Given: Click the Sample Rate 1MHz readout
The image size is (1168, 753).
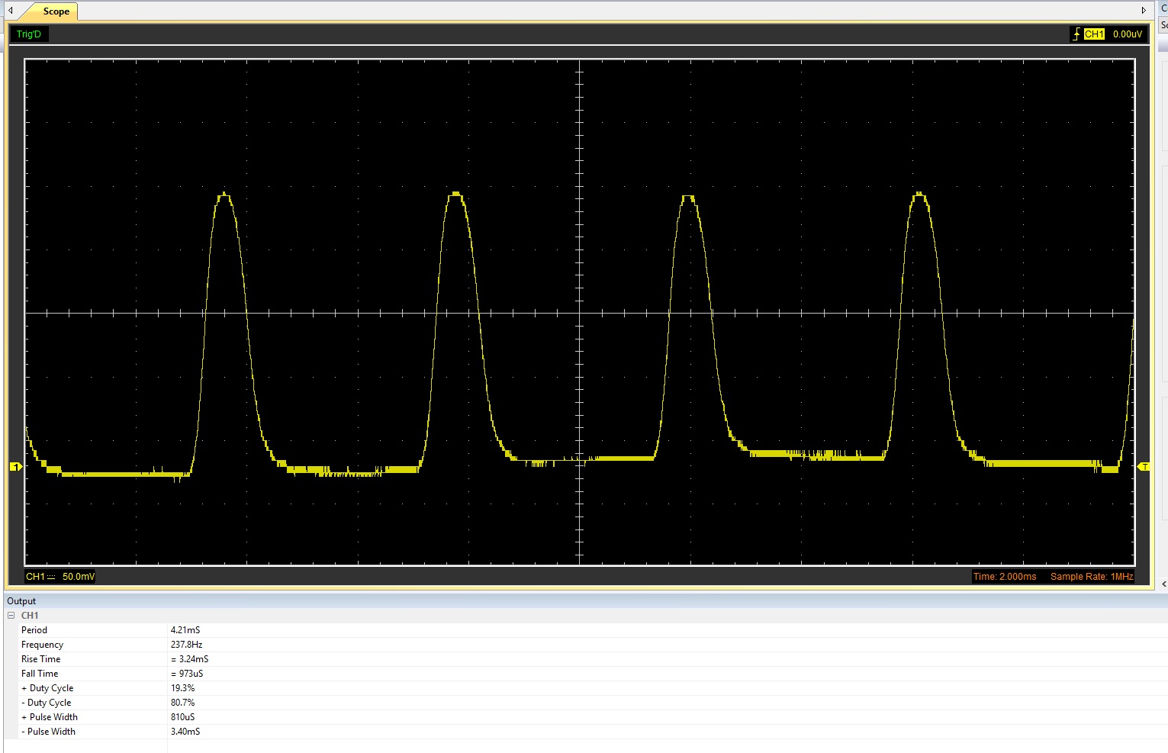Looking at the screenshot, I should click(1091, 577).
